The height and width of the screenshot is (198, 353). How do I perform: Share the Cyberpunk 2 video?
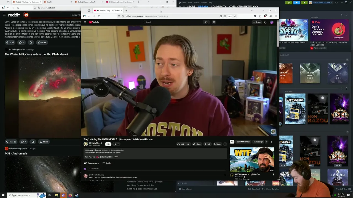click(x=197, y=144)
